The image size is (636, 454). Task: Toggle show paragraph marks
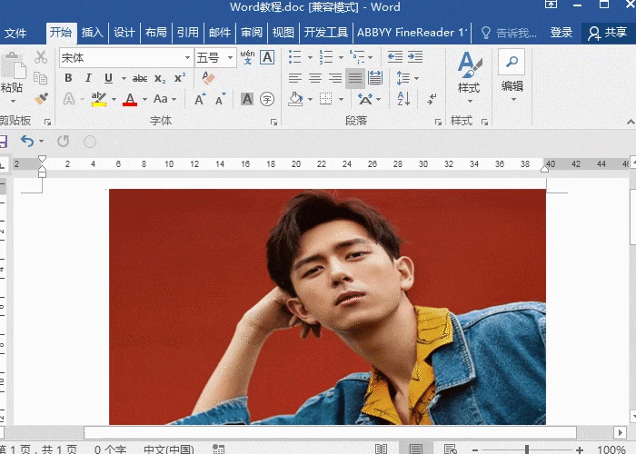(432, 99)
